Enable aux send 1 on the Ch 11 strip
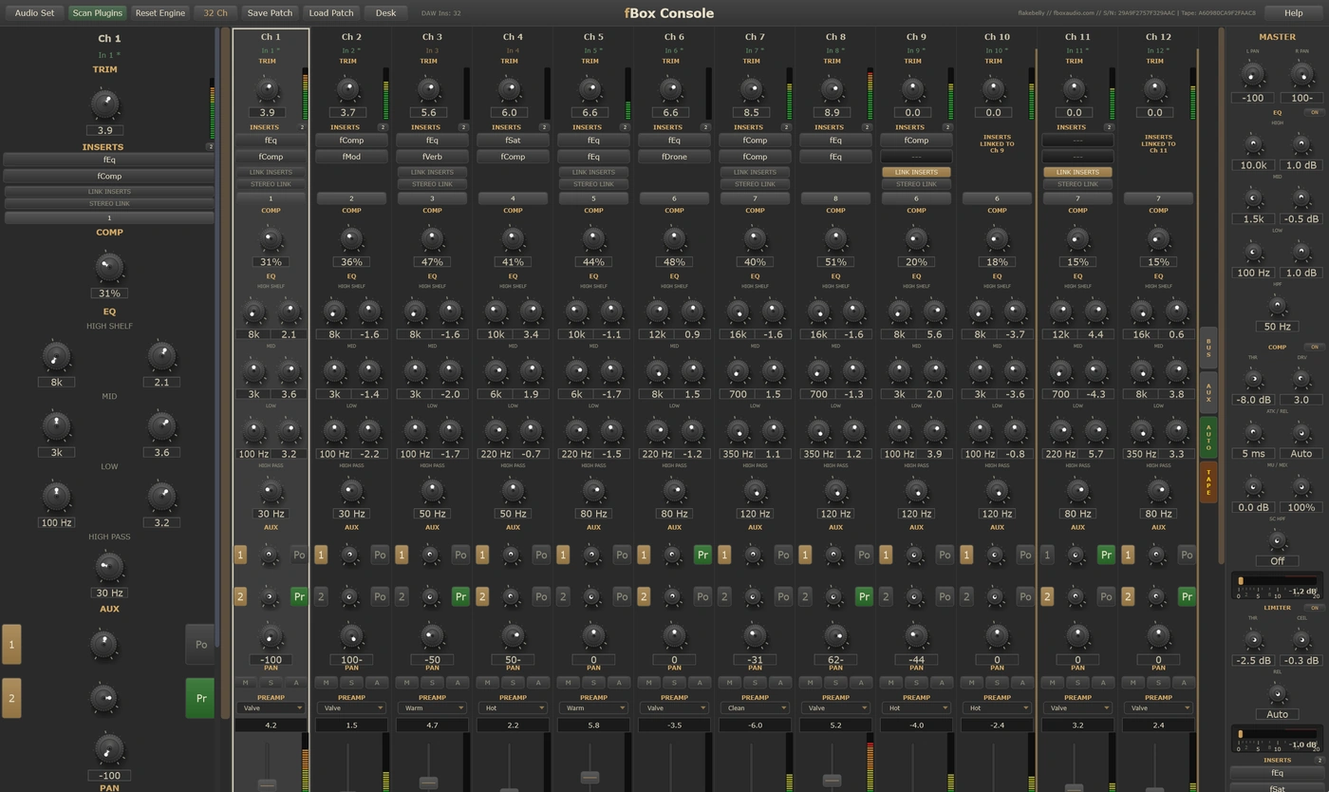 (1047, 555)
